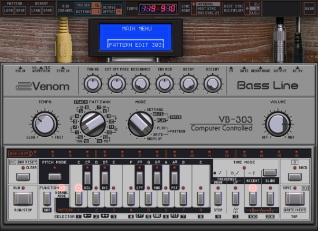The image size is (318, 231).
Task: Click the Write/Next Tap button
Action: [295, 199]
